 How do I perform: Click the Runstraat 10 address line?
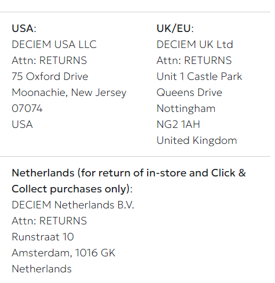point(43,237)
